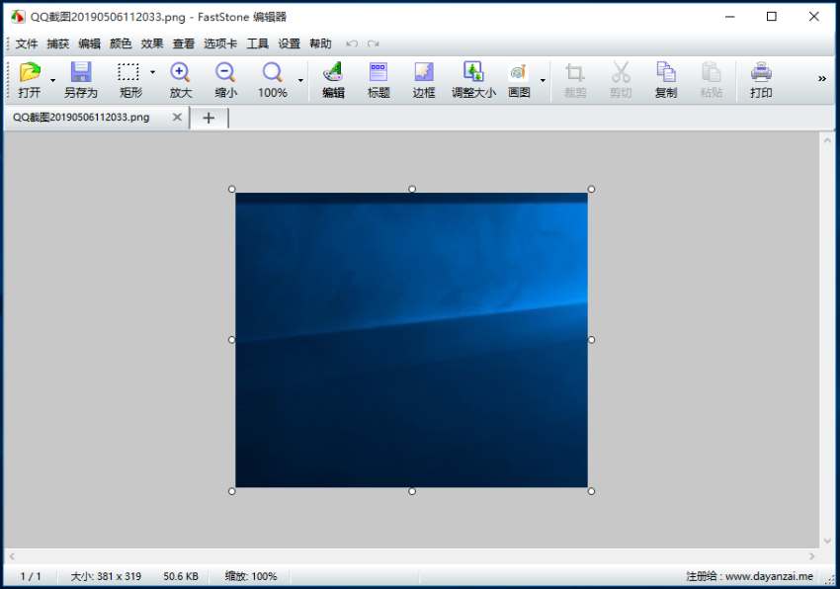Apply a border using the 边框 icon
The height and width of the screenshot is (589, 840).
point(423,79)
